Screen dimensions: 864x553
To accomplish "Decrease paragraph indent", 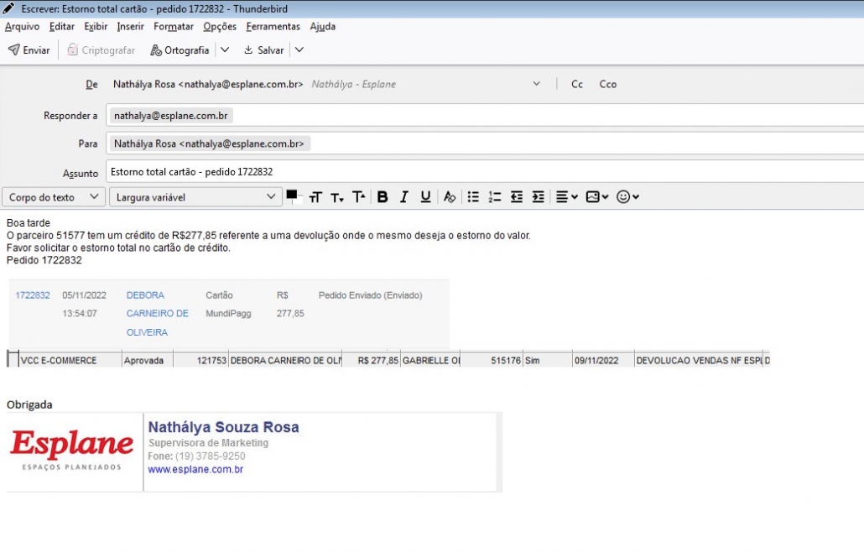I will point(517,197).
